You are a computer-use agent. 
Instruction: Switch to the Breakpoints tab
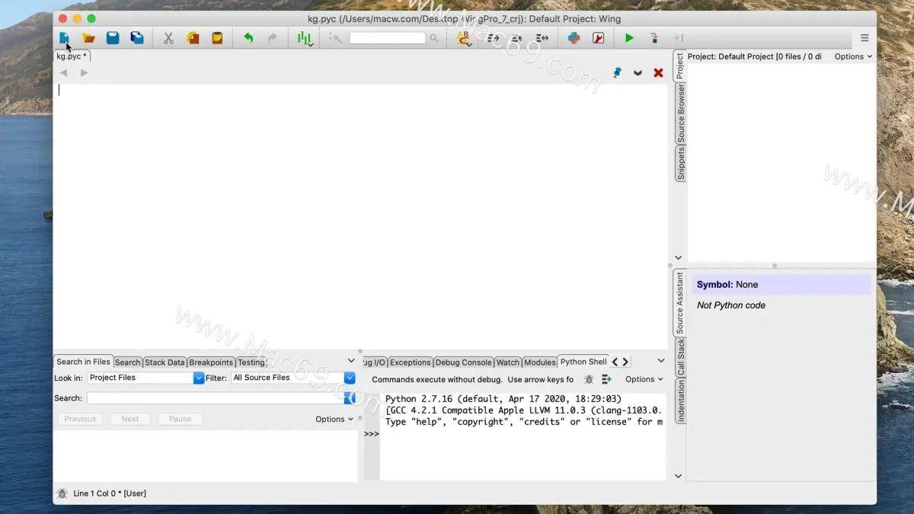(x=211, y=362)
